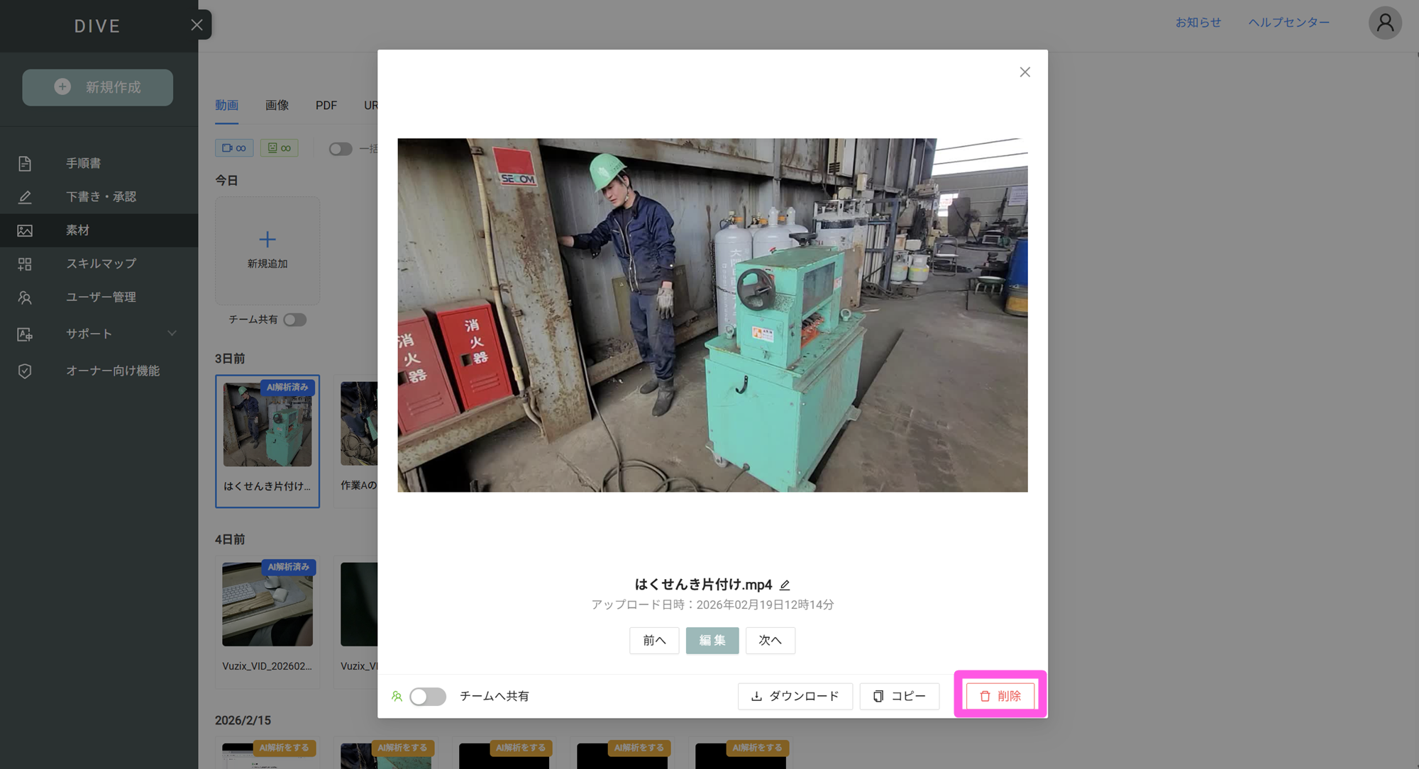This screenshot has width=1419, height=769.
Task: Toggle チーム共有 switch under 新規追加
Action: (x=294, y=320)
